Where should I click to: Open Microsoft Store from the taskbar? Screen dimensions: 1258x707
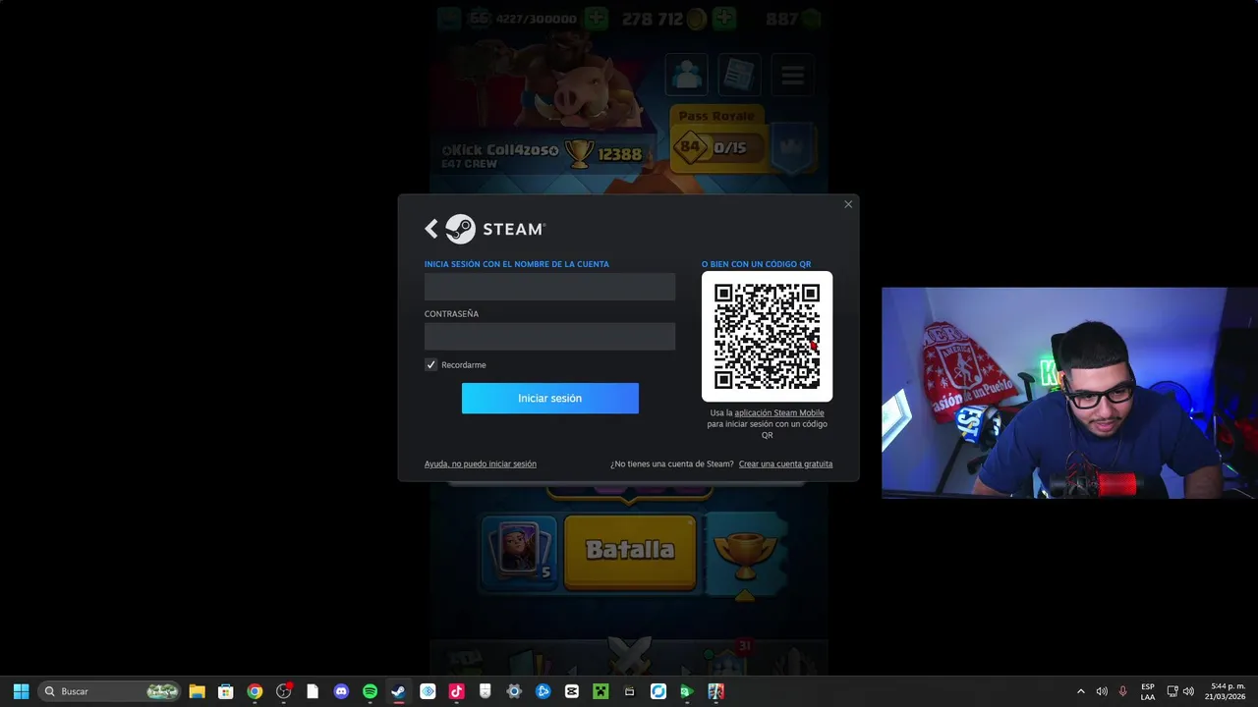coord(225,691)
